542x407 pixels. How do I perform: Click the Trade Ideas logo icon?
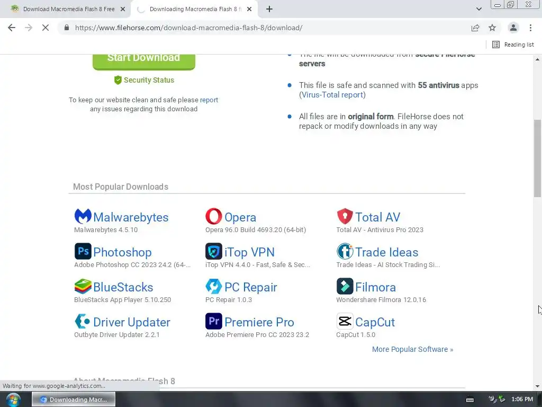pos(345,251)
